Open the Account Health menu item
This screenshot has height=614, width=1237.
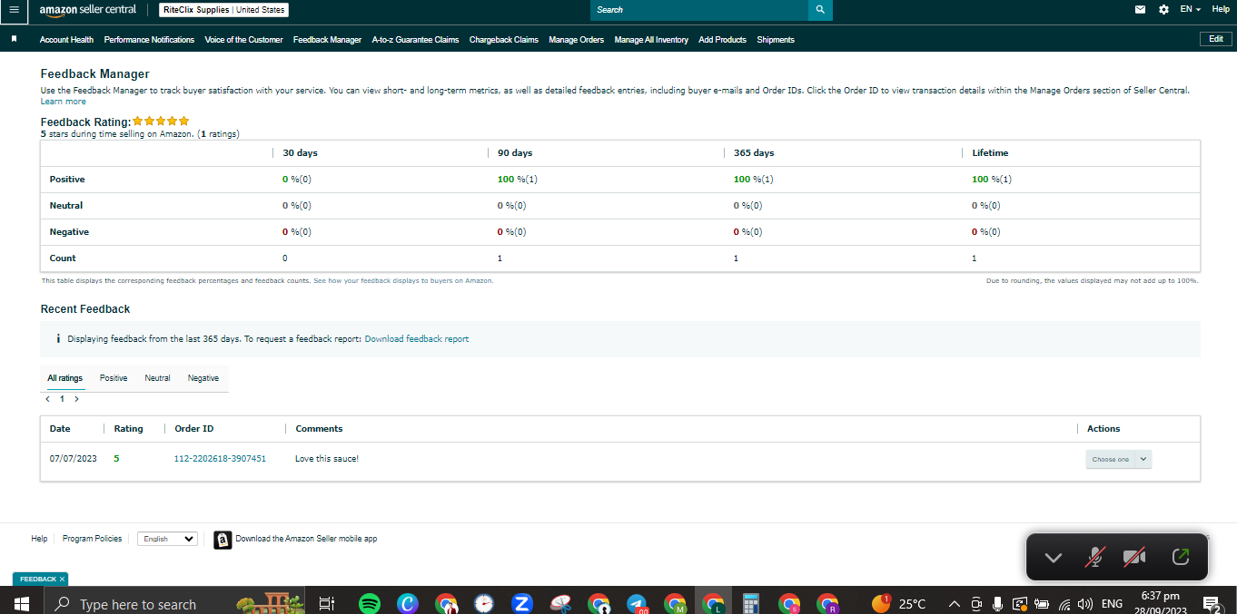(x=66, y=40)
